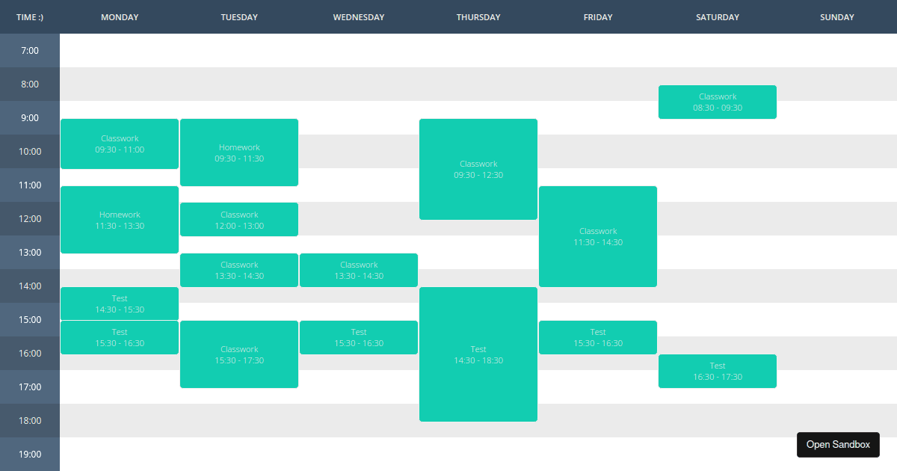Screen dimensions: 897x471
Task: Click Thursday's long Test 14:30 - 18:30 event
Action: click(x=478, y=354)
